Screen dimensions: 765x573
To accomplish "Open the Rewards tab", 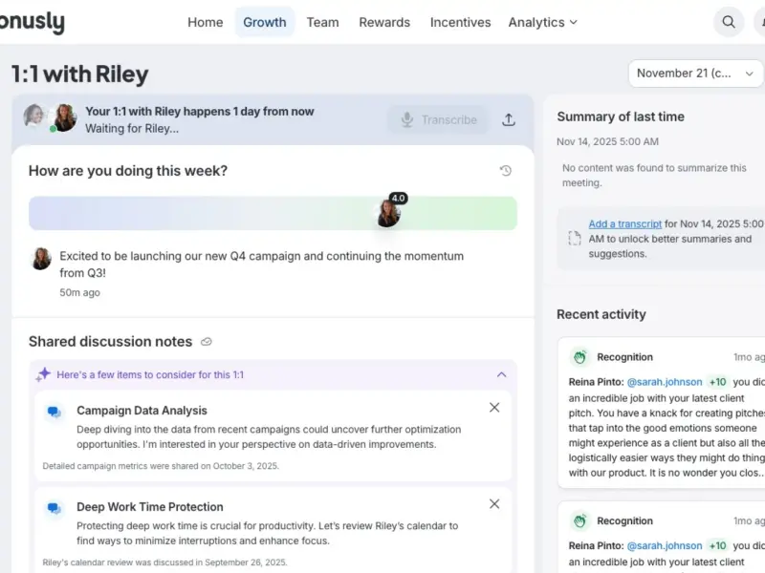I will [x=384, y=22].
